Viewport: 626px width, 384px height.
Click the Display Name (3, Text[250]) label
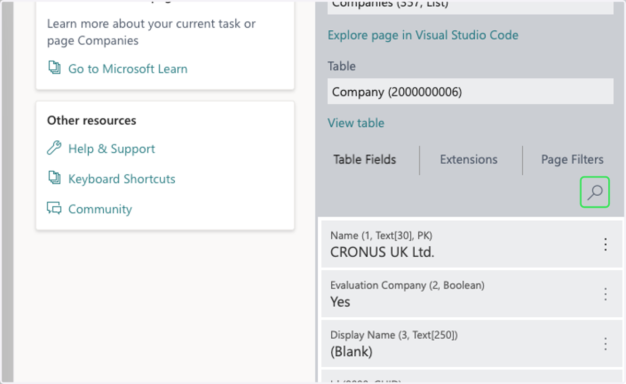click(x=394, y=334)
